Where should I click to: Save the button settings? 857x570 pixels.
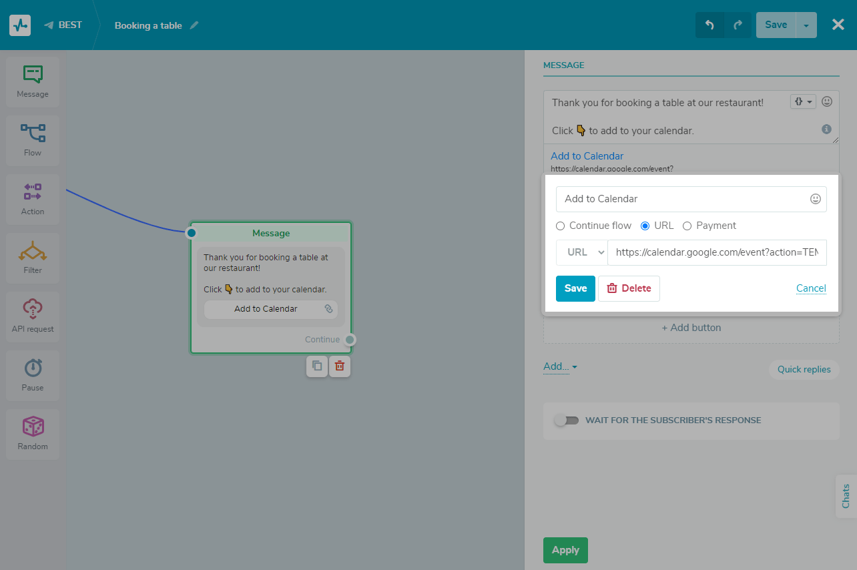click(575, 288)
